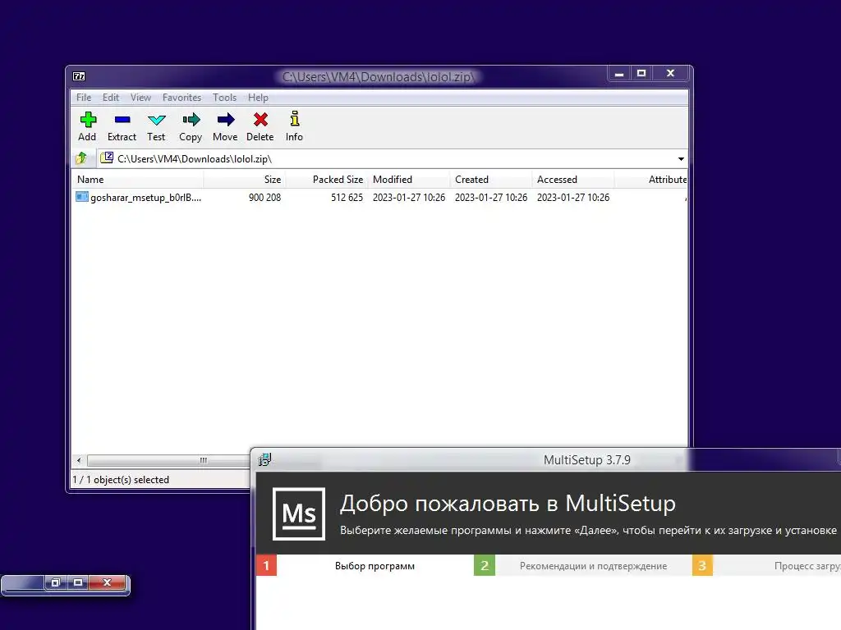This screenshot has width=841, height=630.
Task: Open the View menu
Action: (x=140, y=98)
